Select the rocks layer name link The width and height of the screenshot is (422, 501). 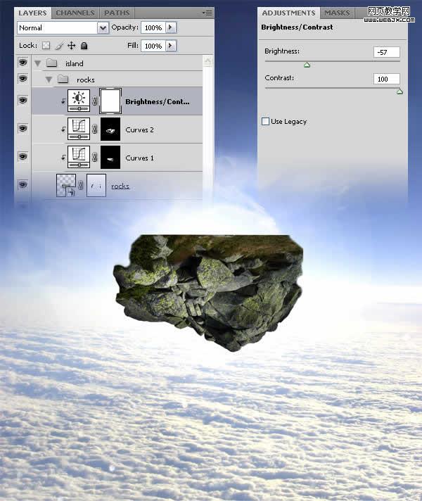coord(120,186)
